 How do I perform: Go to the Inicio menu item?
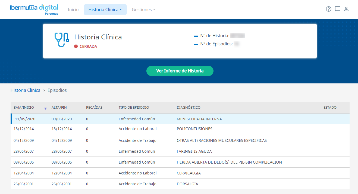(x=73, y=10)
